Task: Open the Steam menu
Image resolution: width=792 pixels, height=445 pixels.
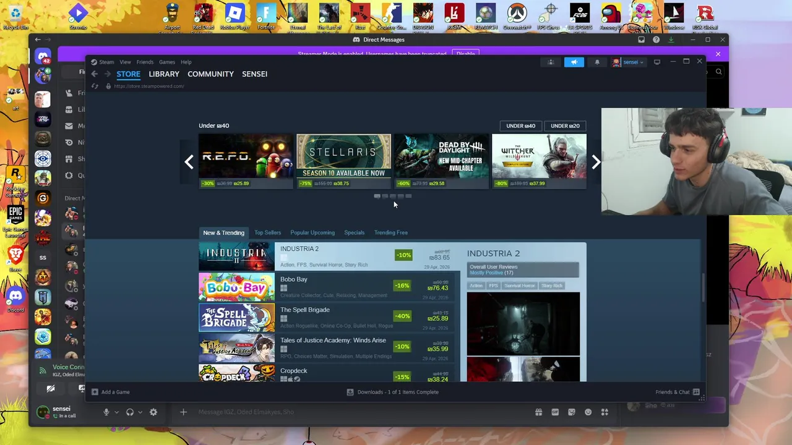Action: tap(106, 62)
